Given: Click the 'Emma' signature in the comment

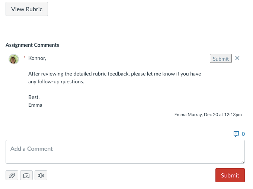Looking at the screenshot, I should [35, 105].
